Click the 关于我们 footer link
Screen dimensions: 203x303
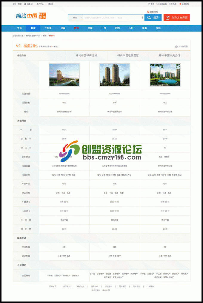coord(67,286)
